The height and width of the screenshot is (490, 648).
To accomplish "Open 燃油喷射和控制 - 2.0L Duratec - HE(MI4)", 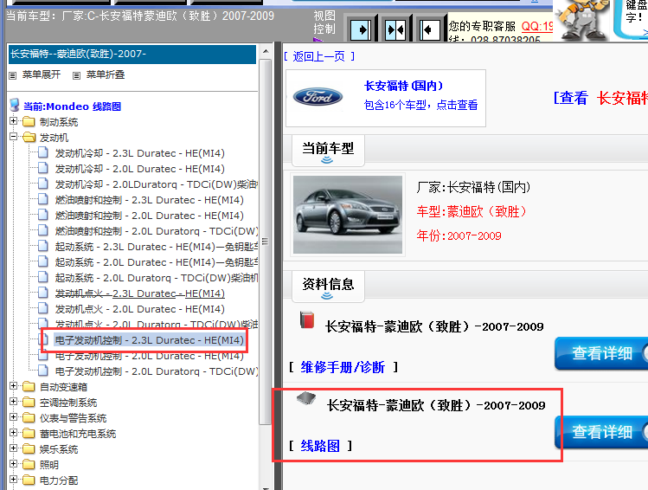I will 149,216.
